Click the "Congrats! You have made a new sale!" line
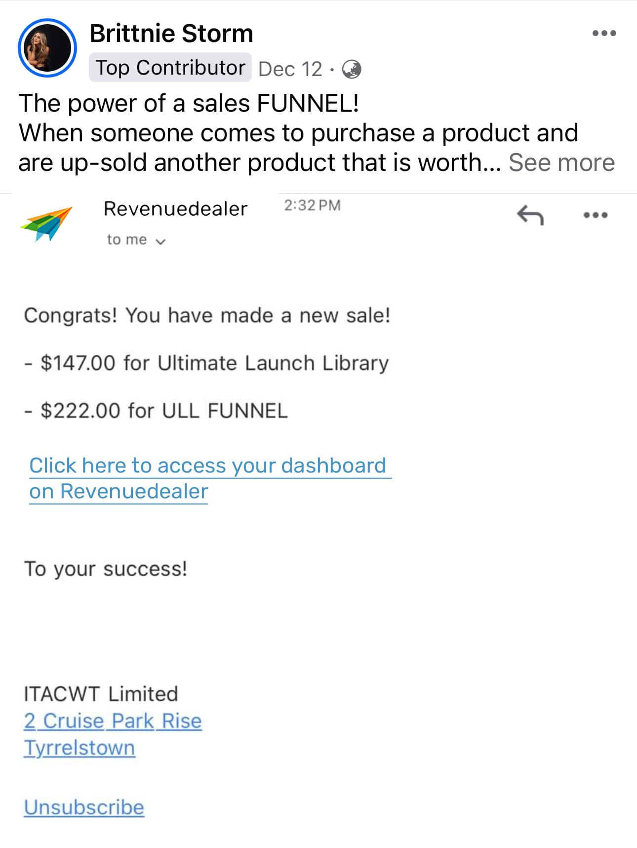The width and height of the screenshot is (637, 848). point(207,315)
